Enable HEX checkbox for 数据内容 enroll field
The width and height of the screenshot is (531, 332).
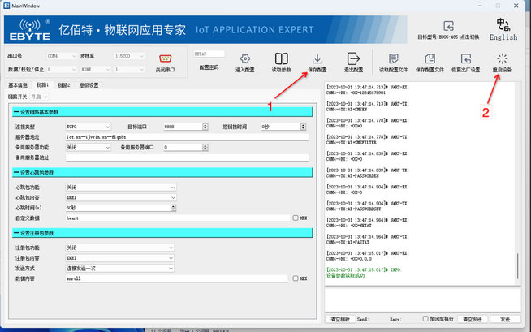pos(295,278)
